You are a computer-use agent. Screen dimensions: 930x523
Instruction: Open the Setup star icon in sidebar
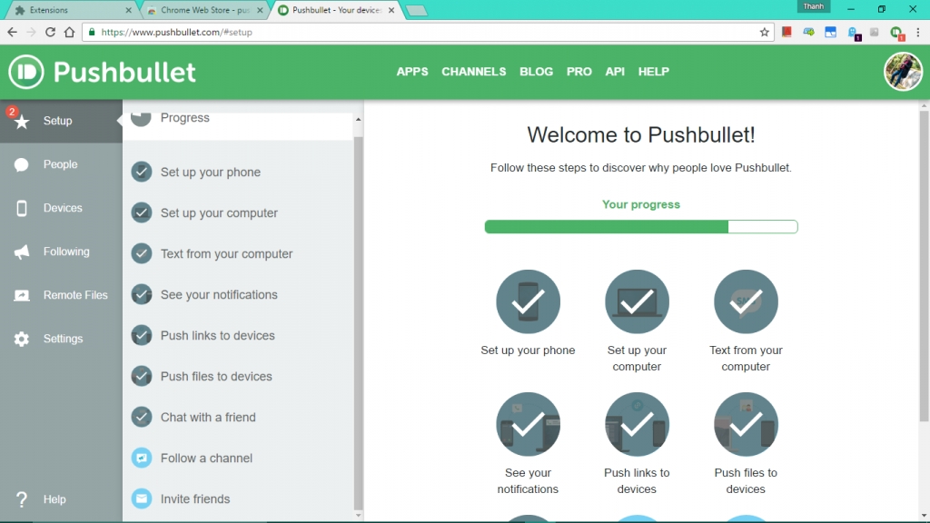22,123
